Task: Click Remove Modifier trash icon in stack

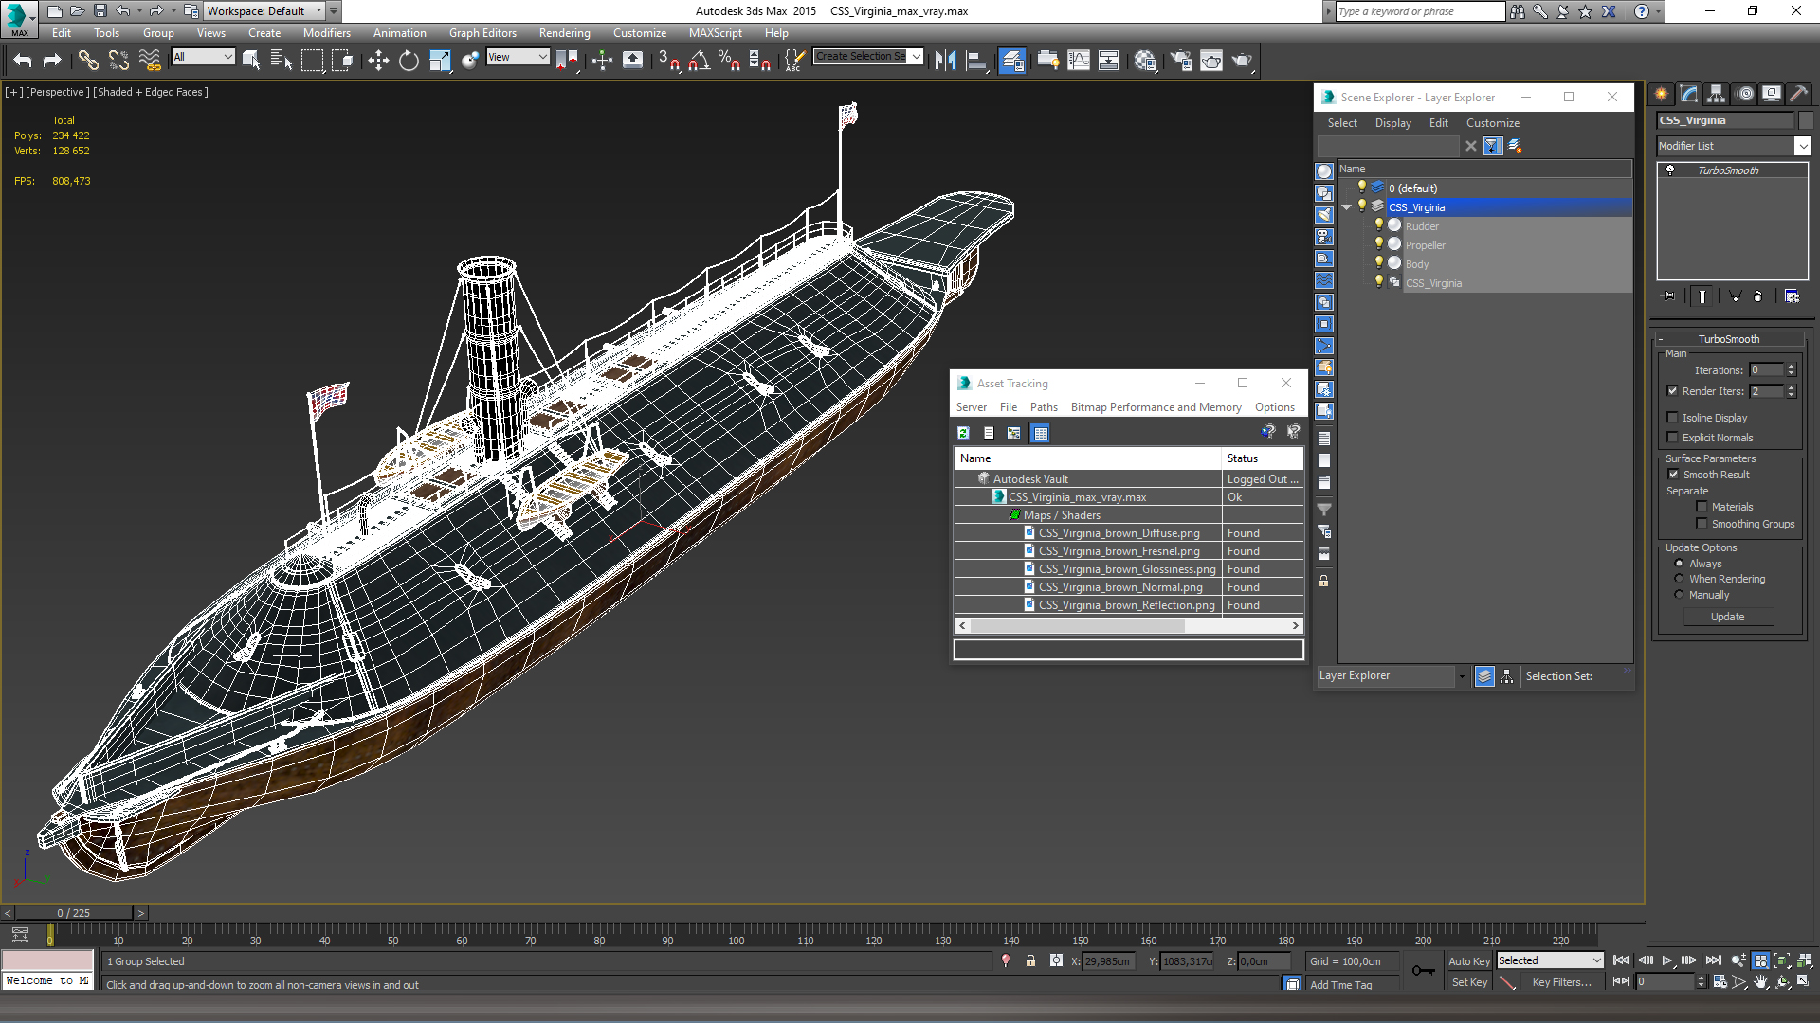Action: coord(1757,296)
